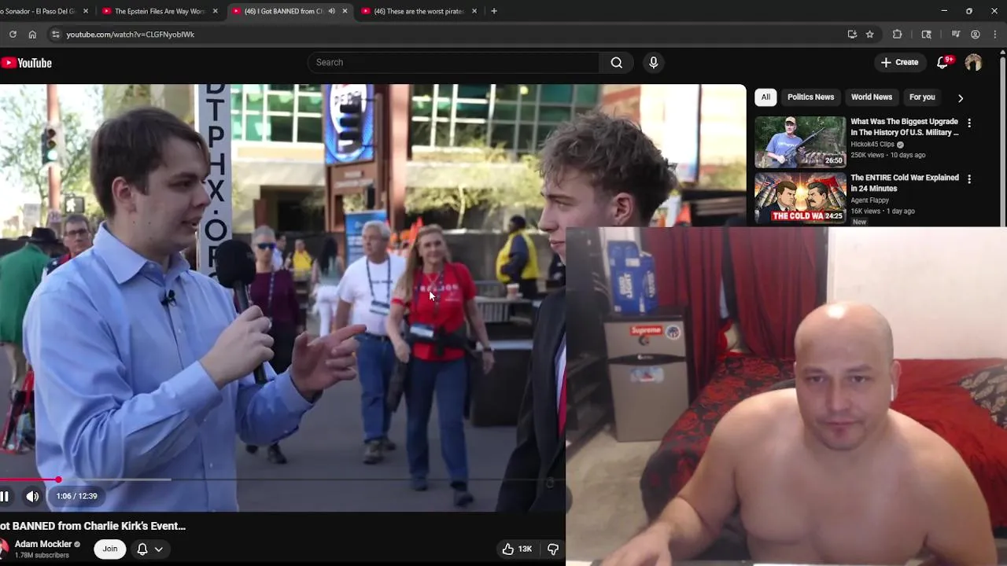Visit the Agent Flappy channel
Screen dimensions: 1007x566
(869, 200)
